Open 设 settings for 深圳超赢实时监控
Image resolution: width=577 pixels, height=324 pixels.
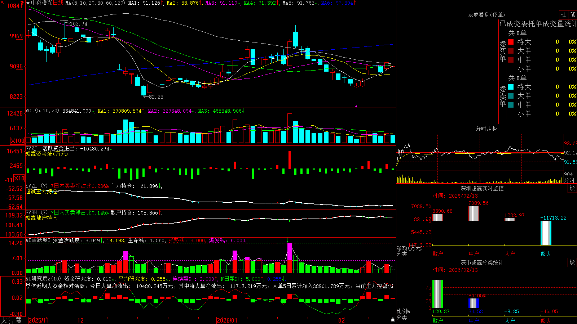(x=572, y=188)
